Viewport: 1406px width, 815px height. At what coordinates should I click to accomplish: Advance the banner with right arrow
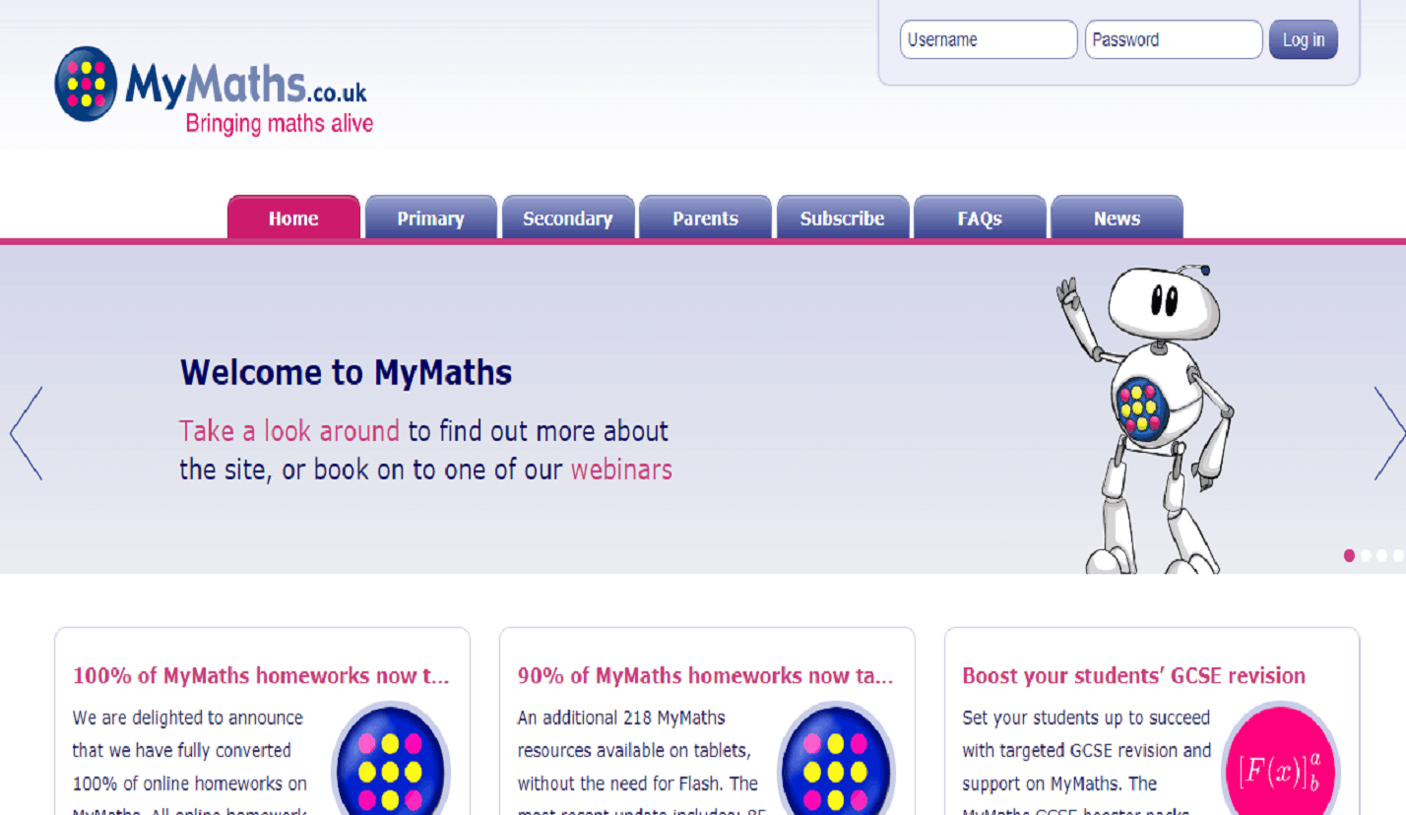click(1388, 433)
